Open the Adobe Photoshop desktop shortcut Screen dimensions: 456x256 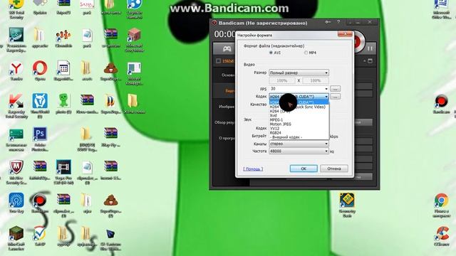tap(40, 139)
